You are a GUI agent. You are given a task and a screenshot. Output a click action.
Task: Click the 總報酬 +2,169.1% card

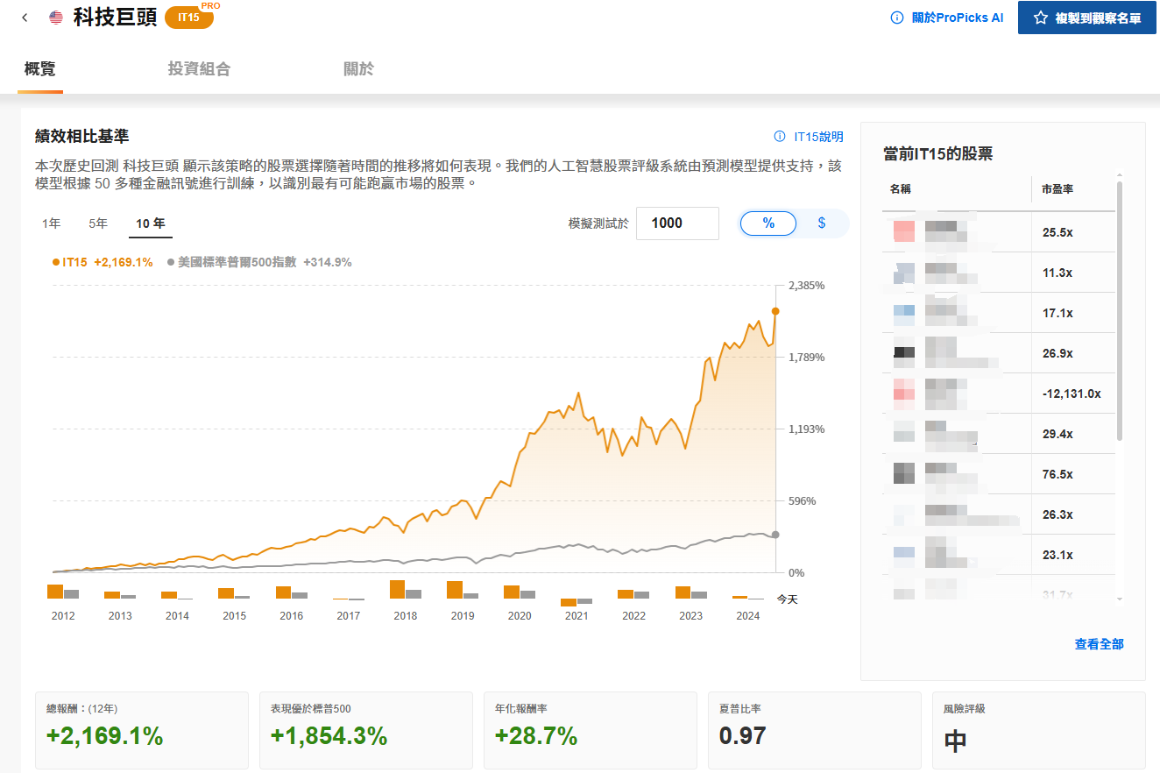pos(142,729)
